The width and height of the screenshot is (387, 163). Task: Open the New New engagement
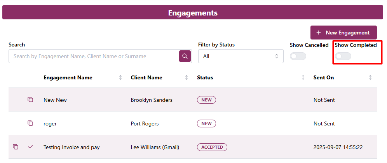55,100
